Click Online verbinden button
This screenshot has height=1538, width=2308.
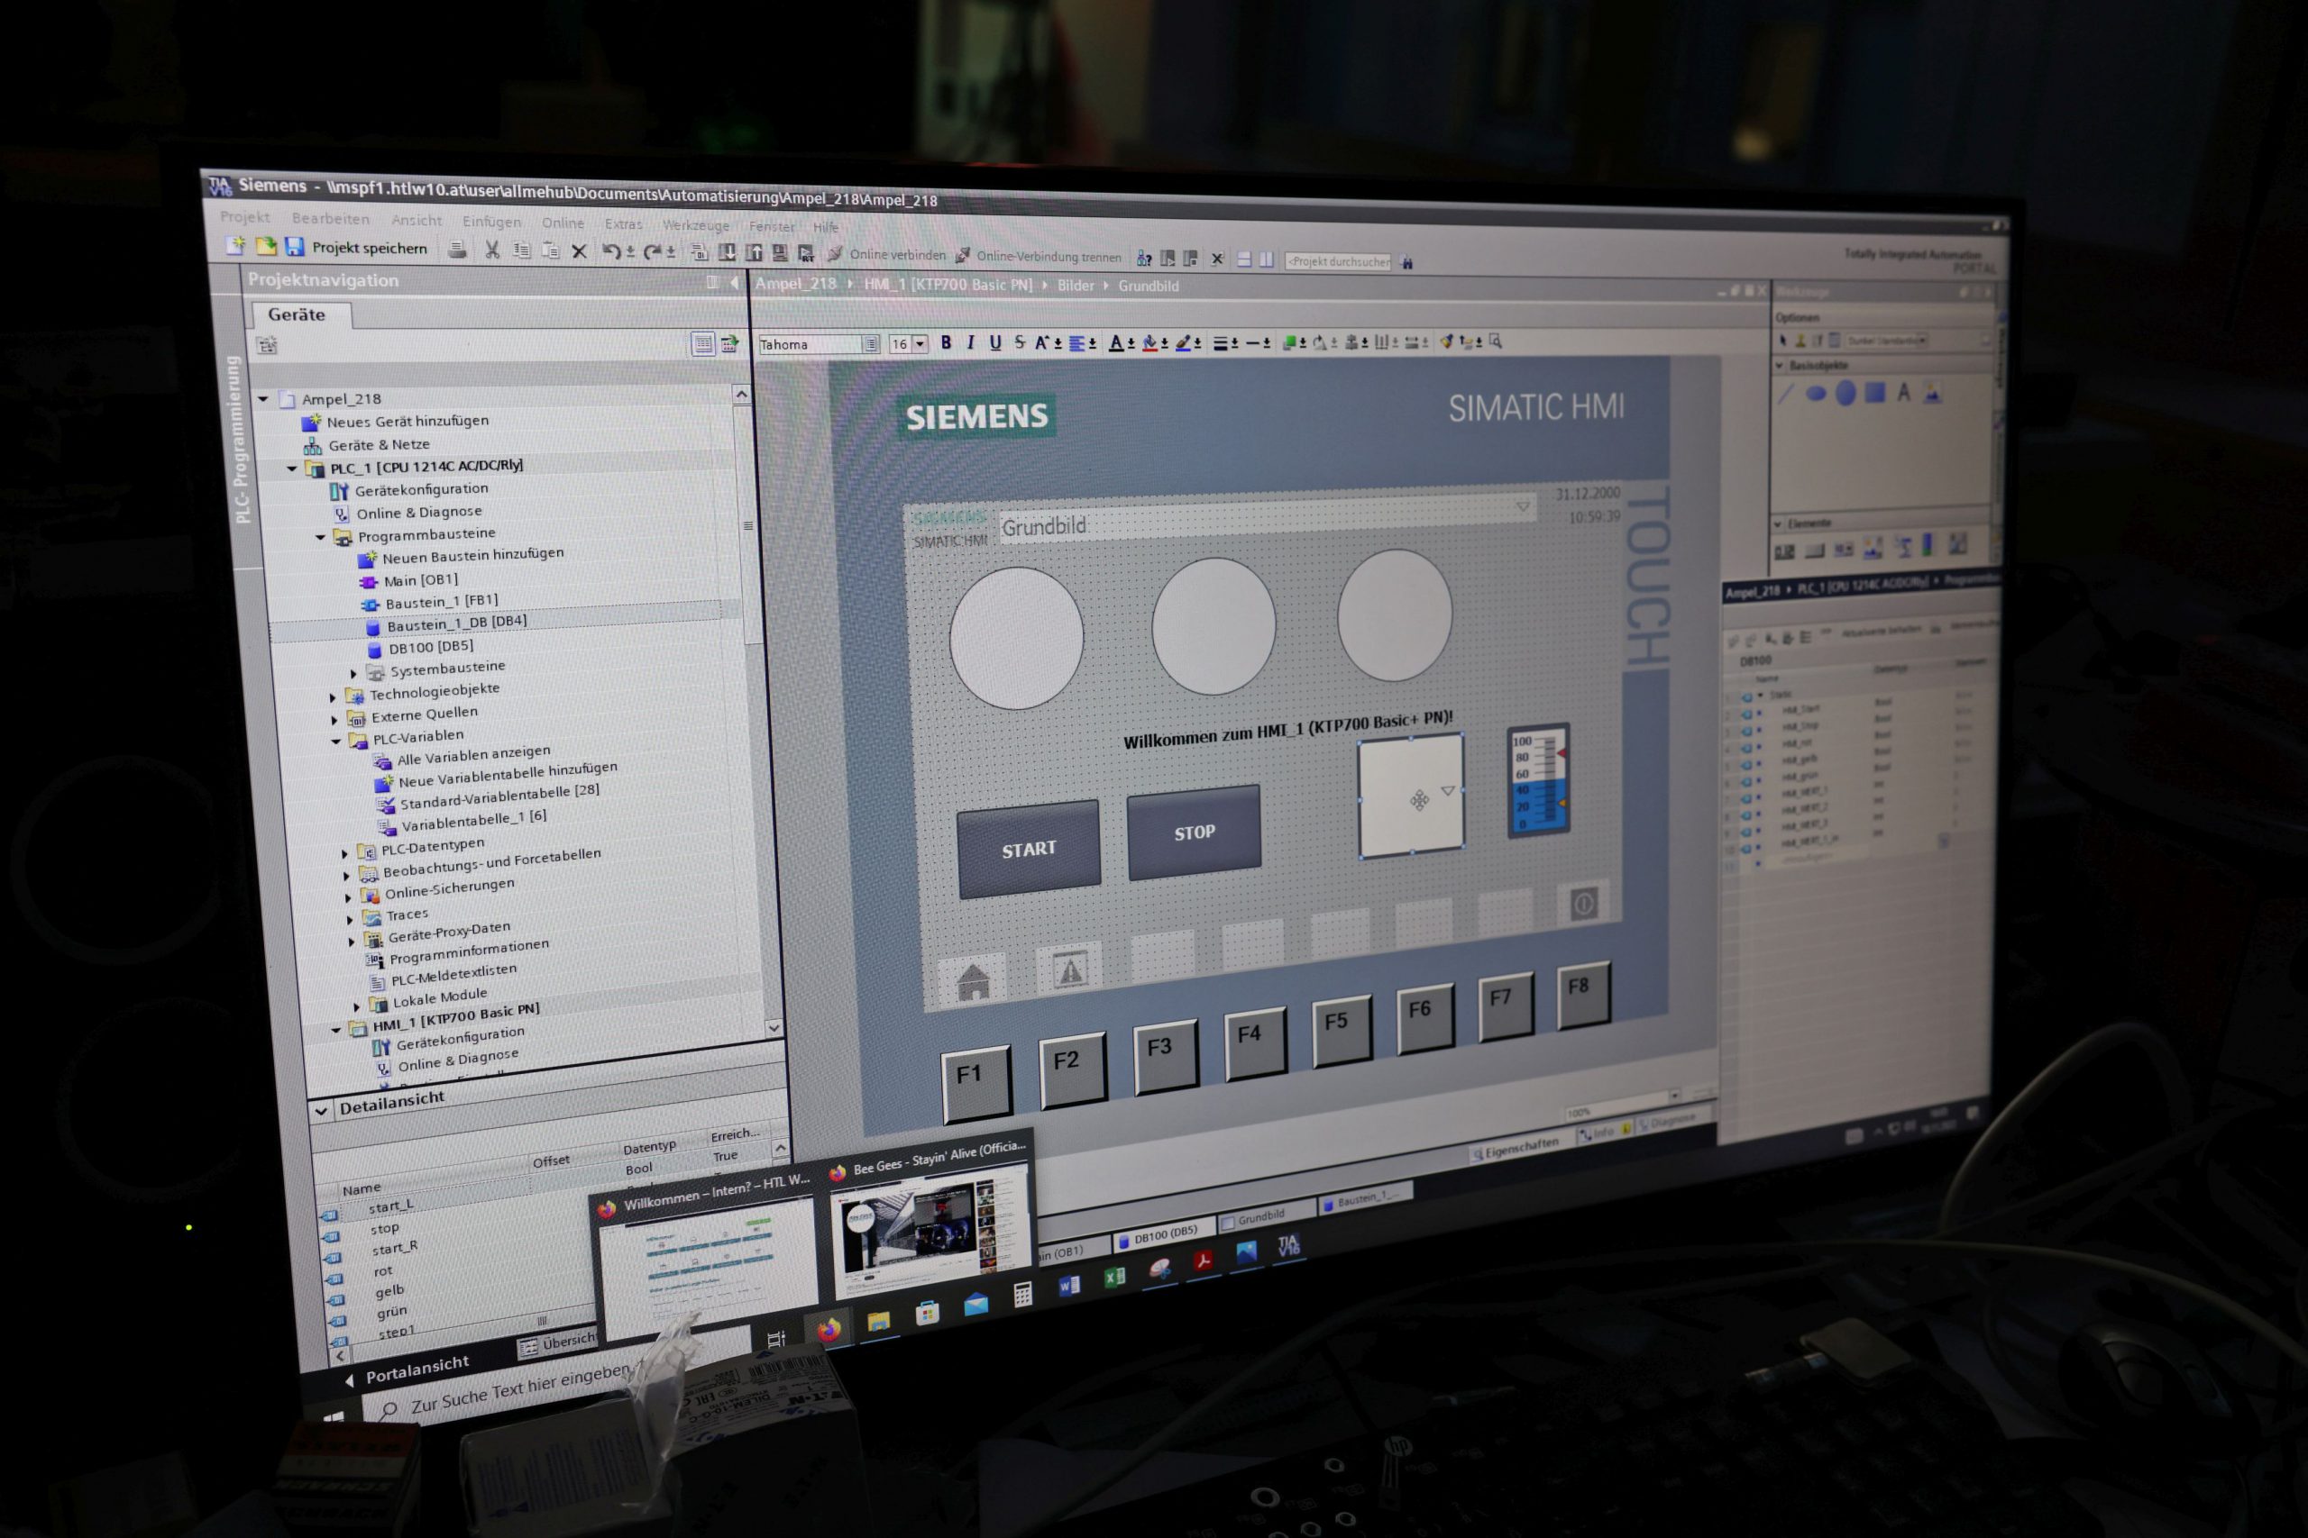886,255
